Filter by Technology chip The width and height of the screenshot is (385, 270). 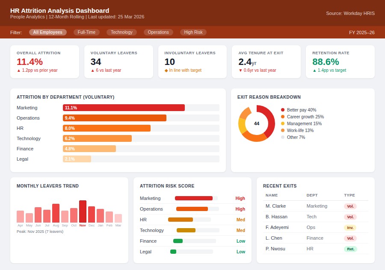coord(122,32)
